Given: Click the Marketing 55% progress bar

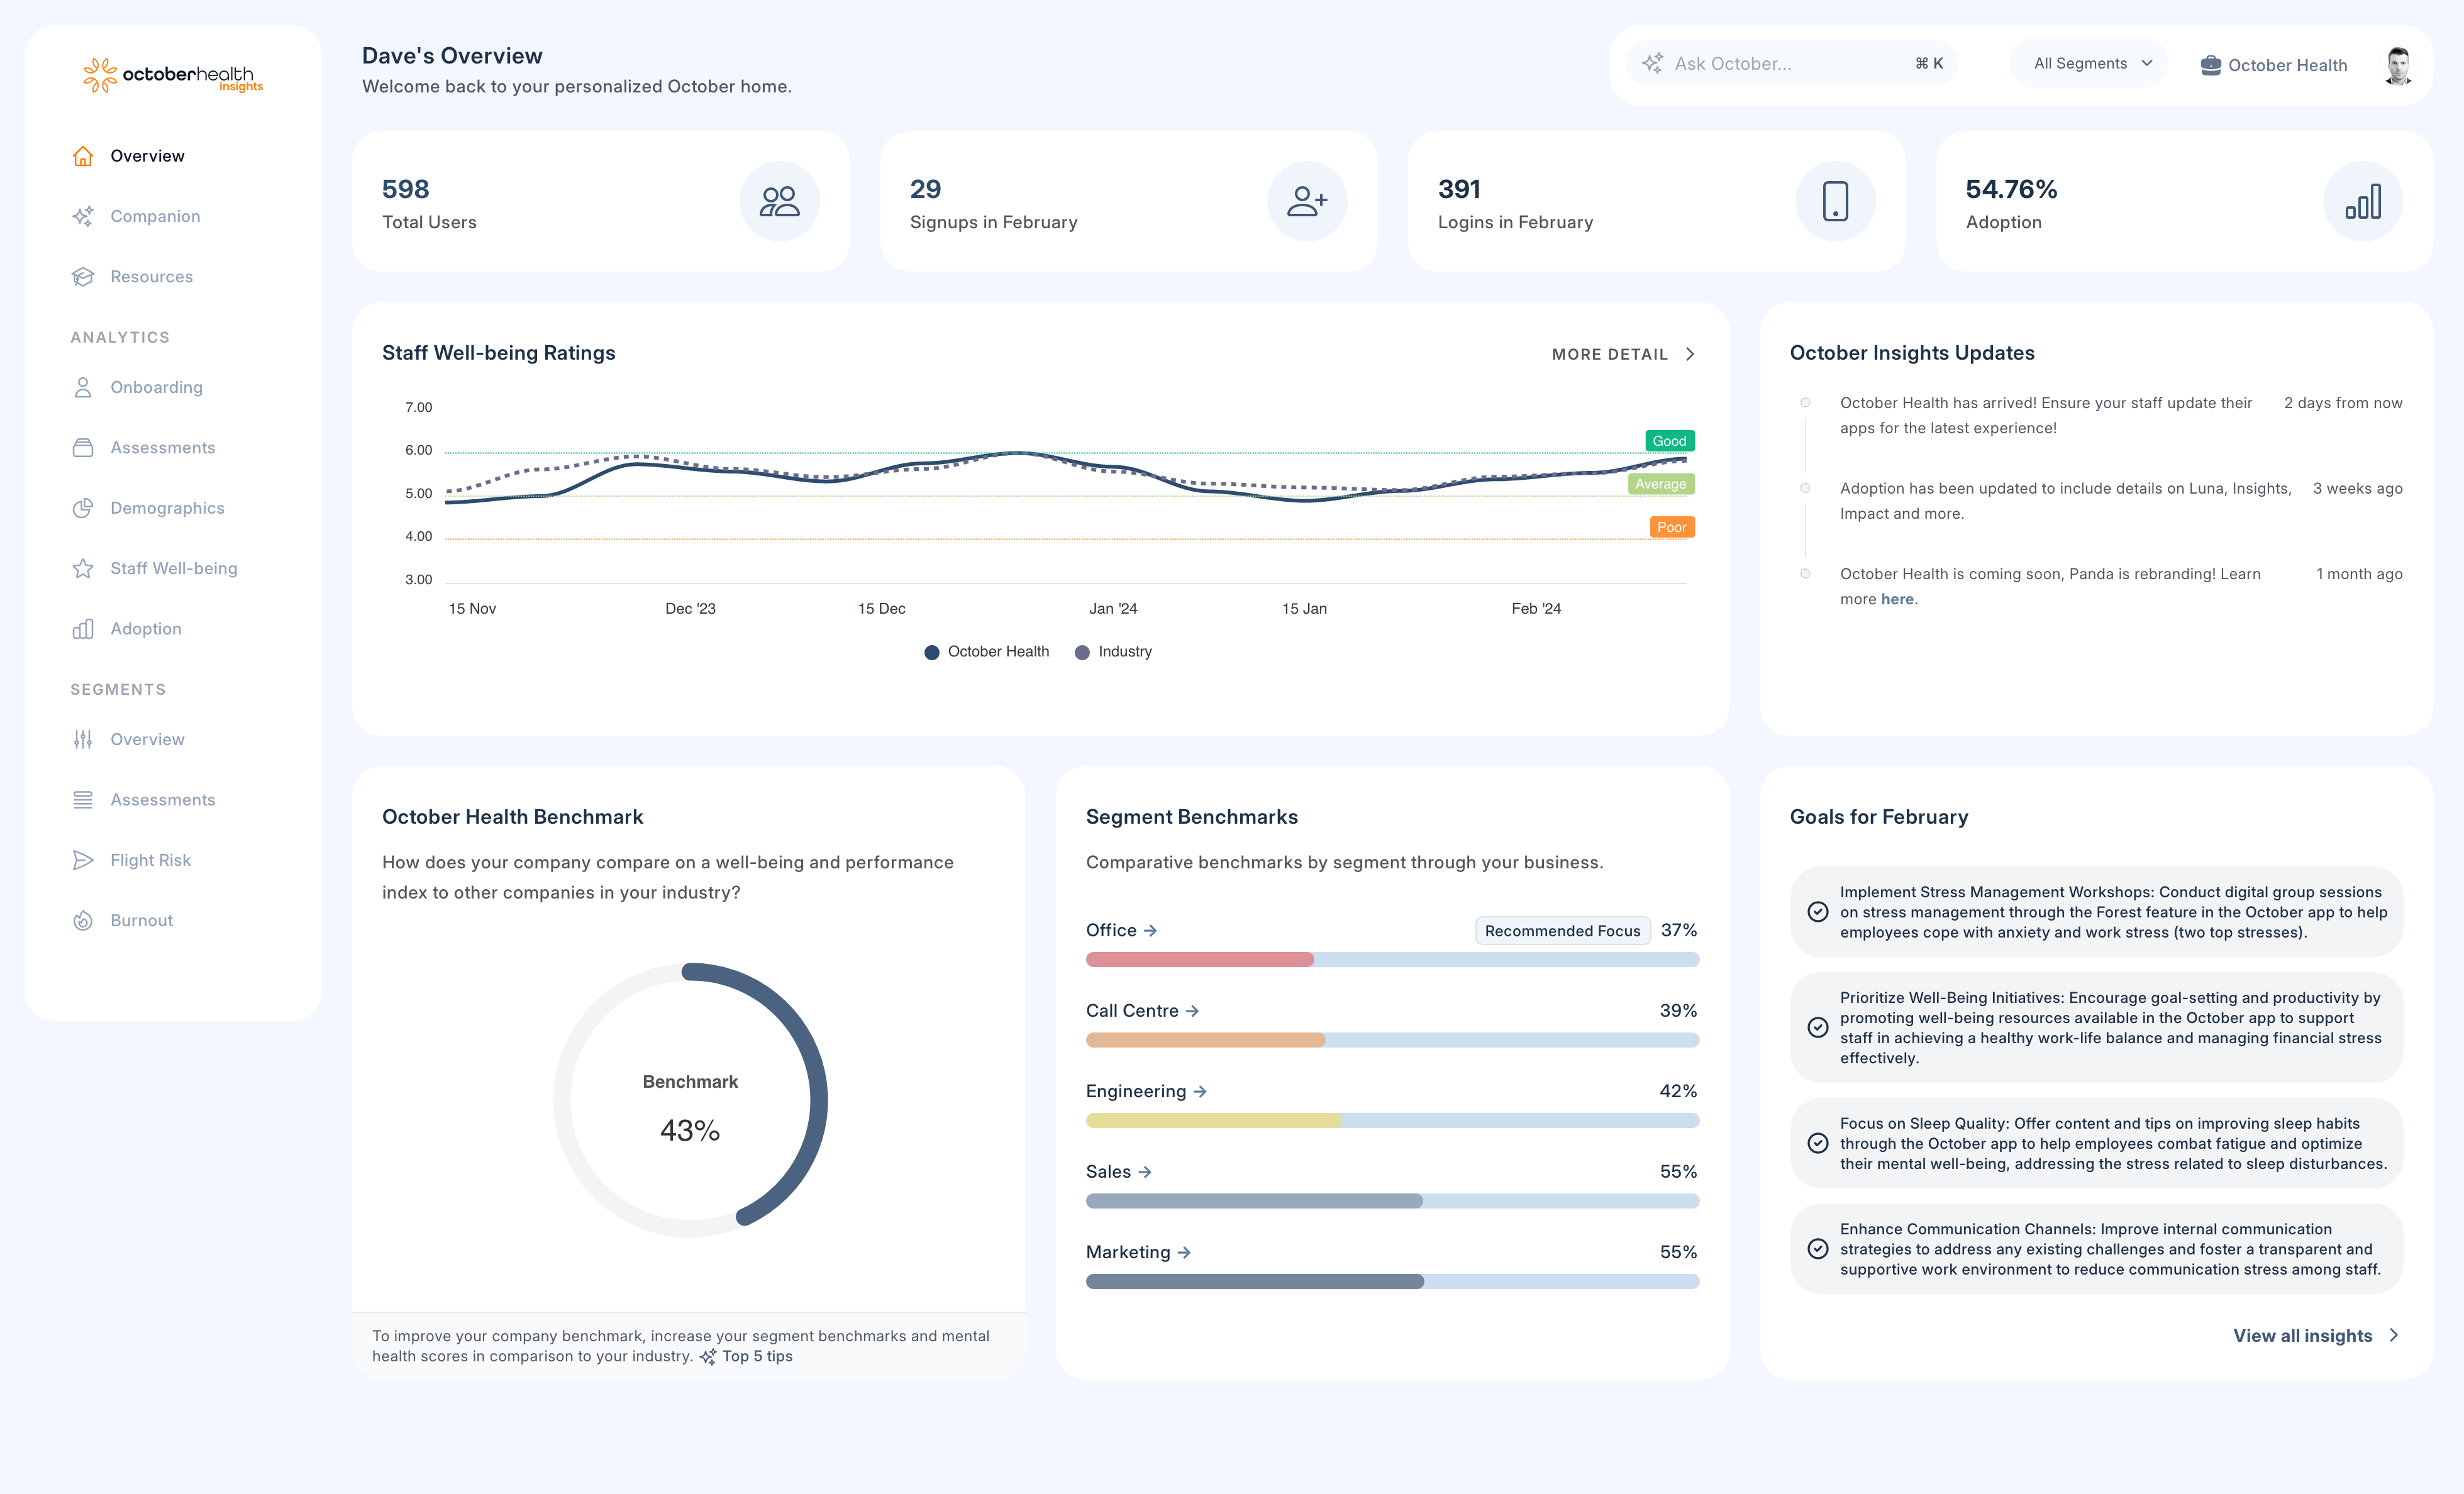Looking at the screenshot, I should [x=1392, y=1282].
